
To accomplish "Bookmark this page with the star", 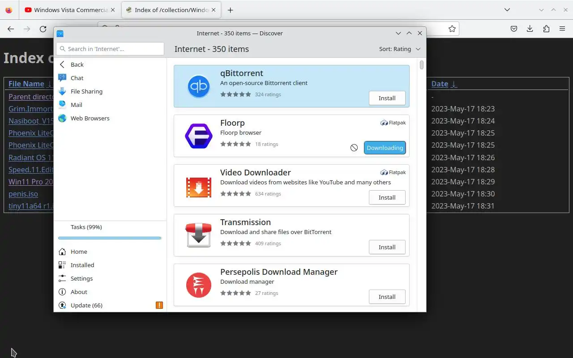I will click(452, 29).
